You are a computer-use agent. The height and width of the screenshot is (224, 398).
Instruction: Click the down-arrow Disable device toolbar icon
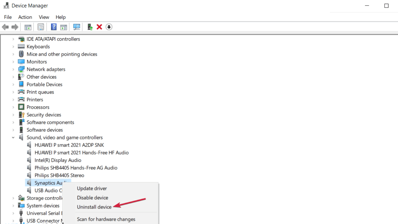coord(109,27)
